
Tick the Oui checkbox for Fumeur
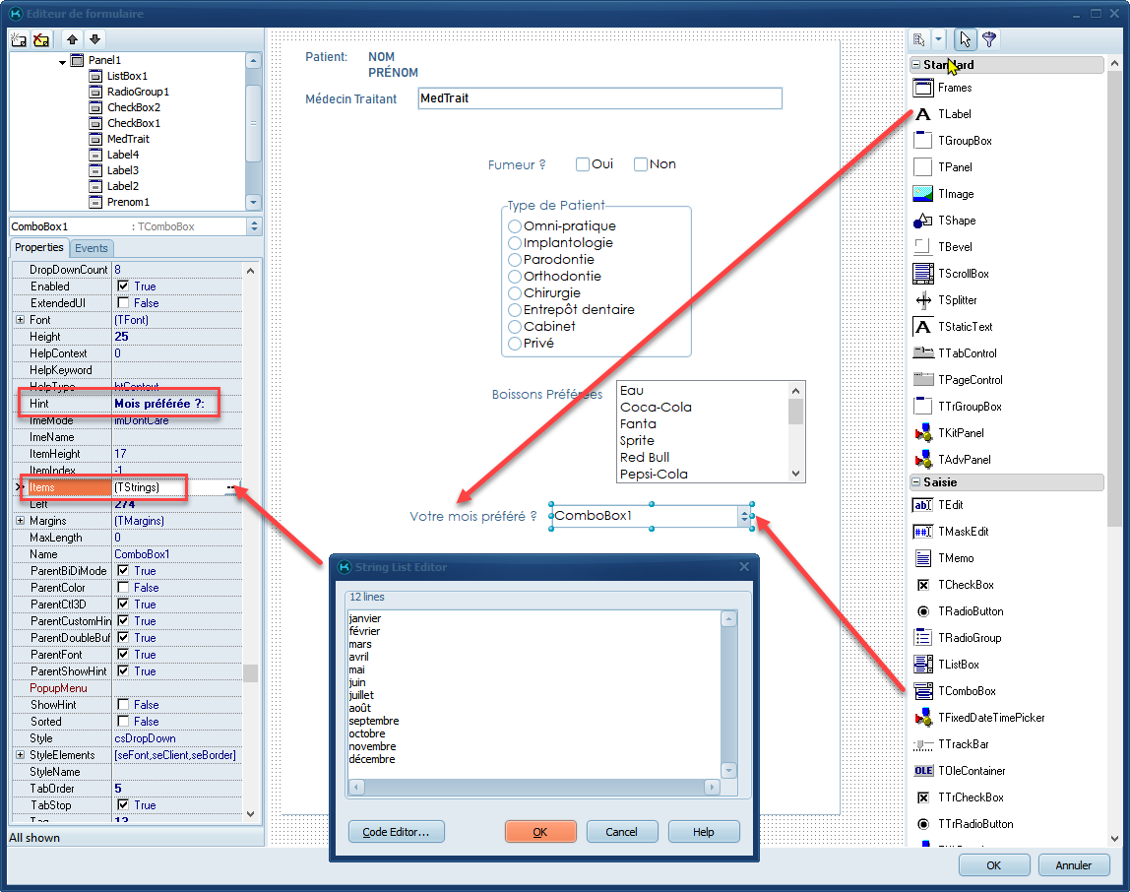point(583,164)
